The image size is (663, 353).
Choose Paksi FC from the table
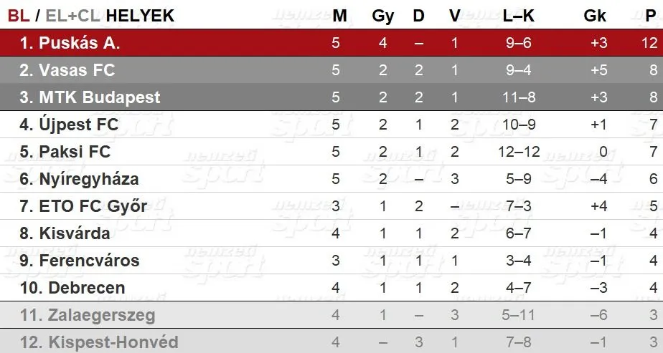[x=75, y=152]
